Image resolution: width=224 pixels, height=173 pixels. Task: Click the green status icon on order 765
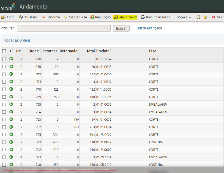click(x=11, y=104)
